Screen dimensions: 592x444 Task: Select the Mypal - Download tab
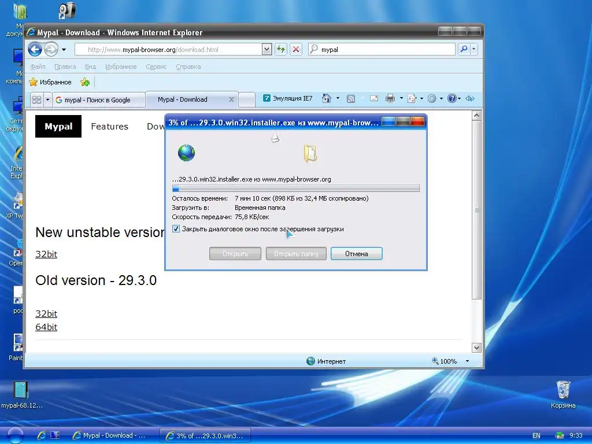coord(182,99)
